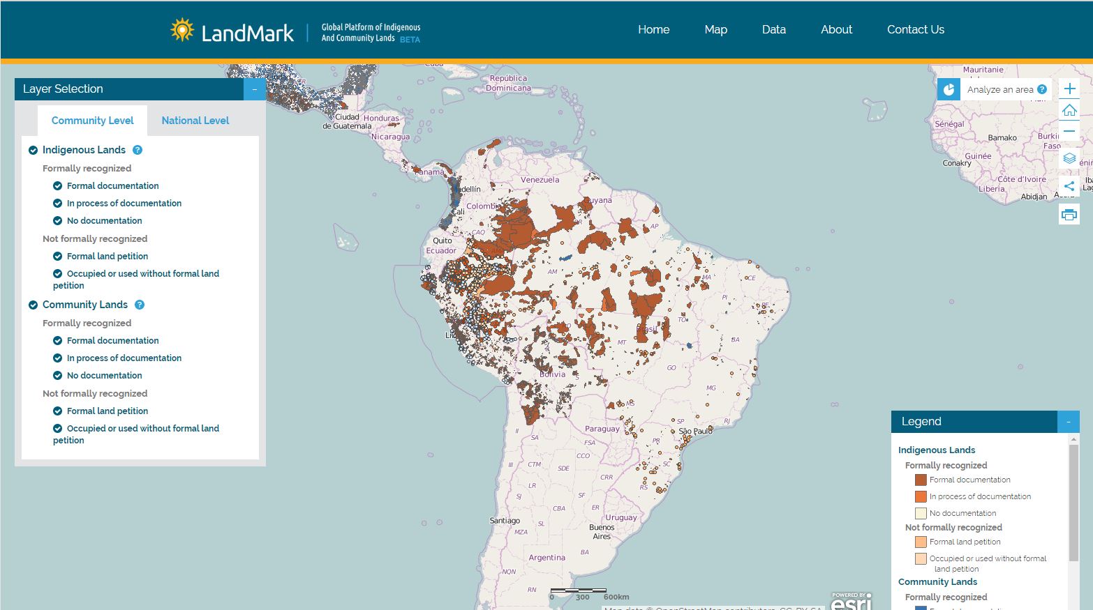Open the Analyze an area pie chart tool
1093x610 pixels.
coord(949,89)
